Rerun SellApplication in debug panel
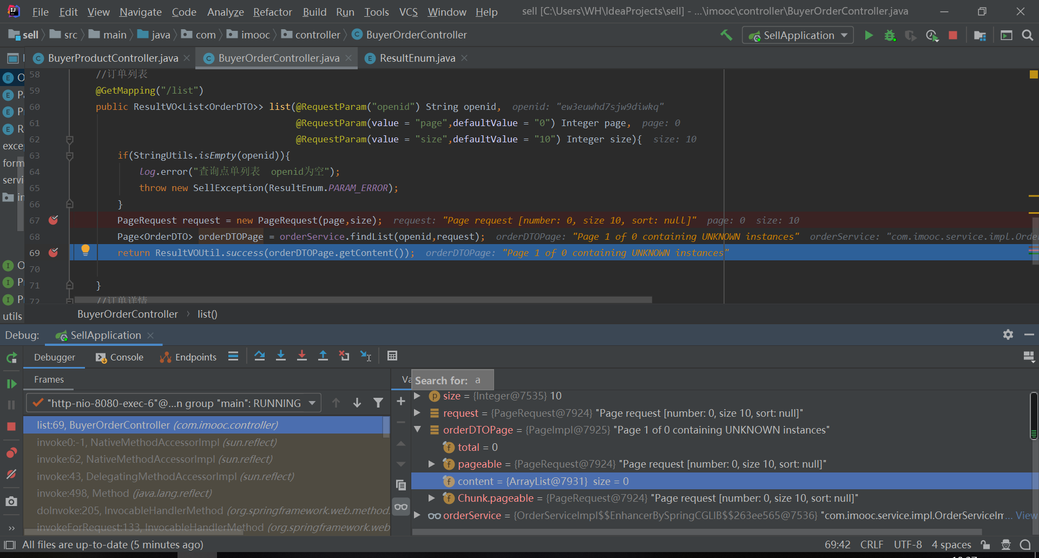 11,357
